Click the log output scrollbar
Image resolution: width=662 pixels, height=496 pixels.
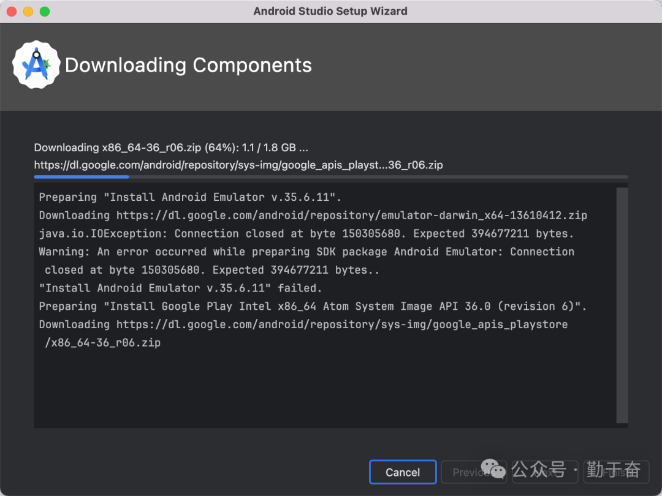click(622, 306)
